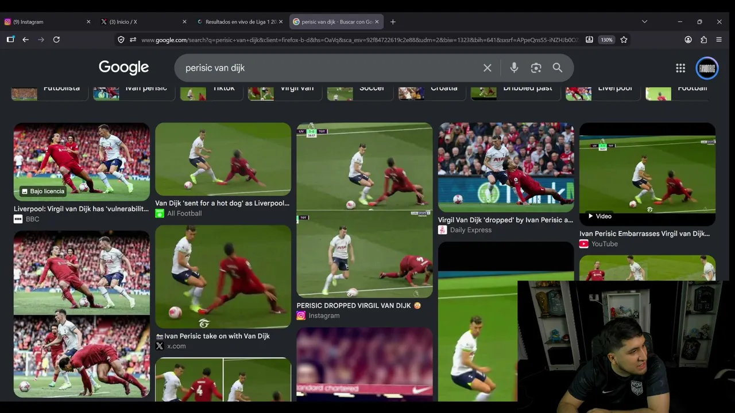Screen dimensions: 735x413
Task: Filter images by the Croatia chip
Action: [432, 91]
